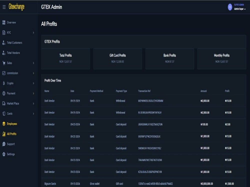This screenshot has width=250, height=187.
Task: Click the All Profits chart icon
Action: (x=4, y=134)
